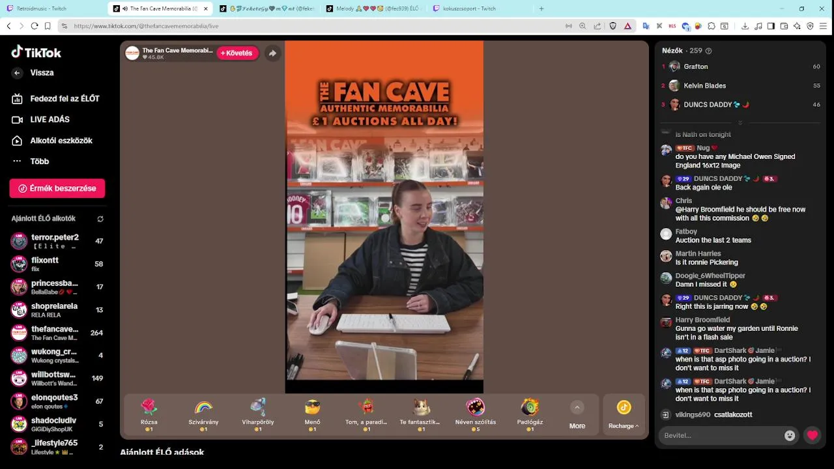
Task: Toggle browser sidebar panel
Action: pos(771,26)
